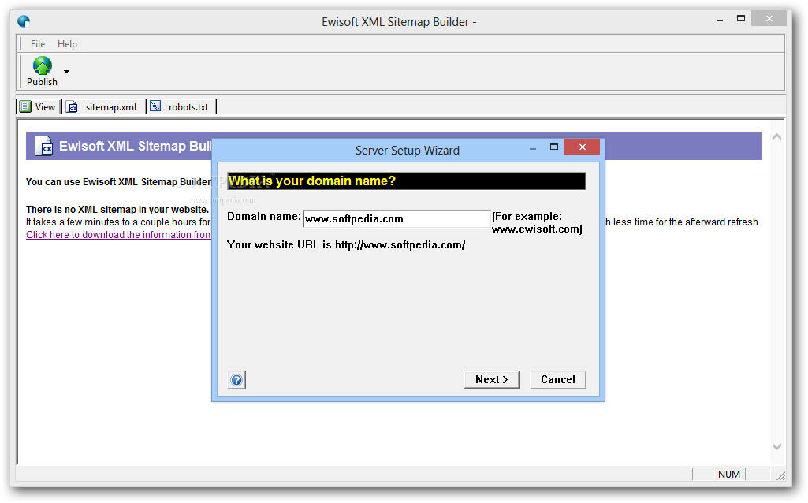Click 'There is no XML sitemap' text
This screenshot has width=808, height=503.
pyautogui.click(x=117, y=209)
